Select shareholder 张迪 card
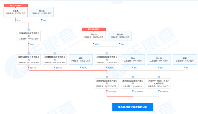Viewport: 198px width, 114px height. coord(133,60)
